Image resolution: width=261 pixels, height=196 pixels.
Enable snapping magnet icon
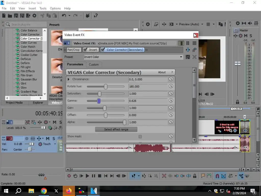(217, 176)
